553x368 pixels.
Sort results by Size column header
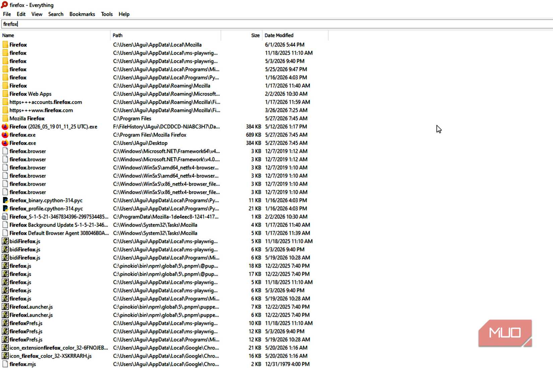pyautogui.click(x=241, y=35)
